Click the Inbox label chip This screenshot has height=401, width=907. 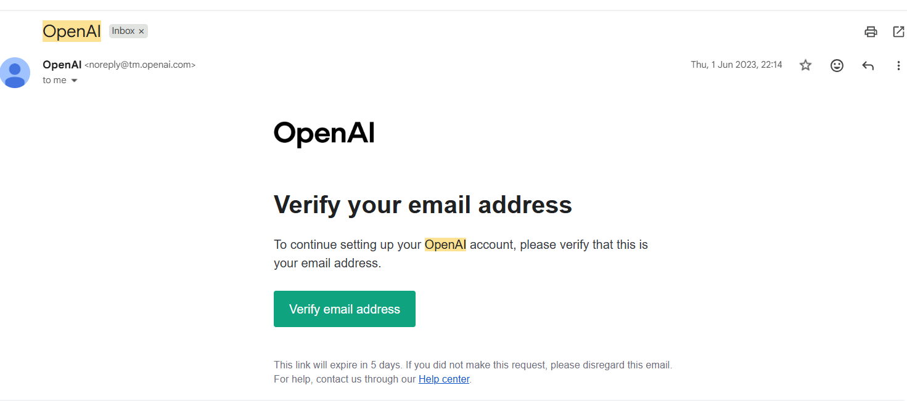[x=128, y=31]
